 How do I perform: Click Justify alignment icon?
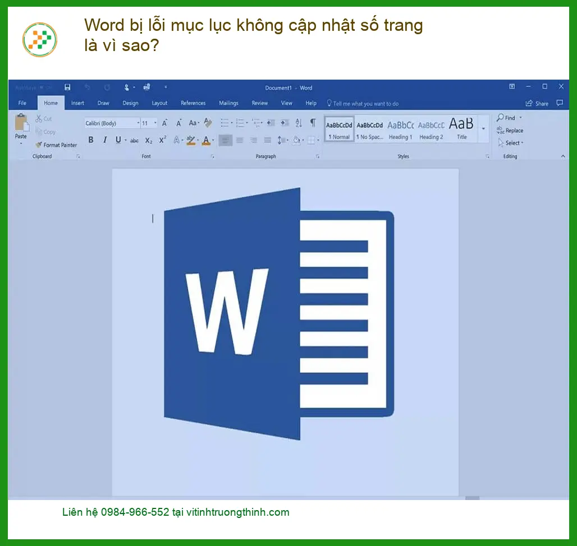[x=268, y=140]
